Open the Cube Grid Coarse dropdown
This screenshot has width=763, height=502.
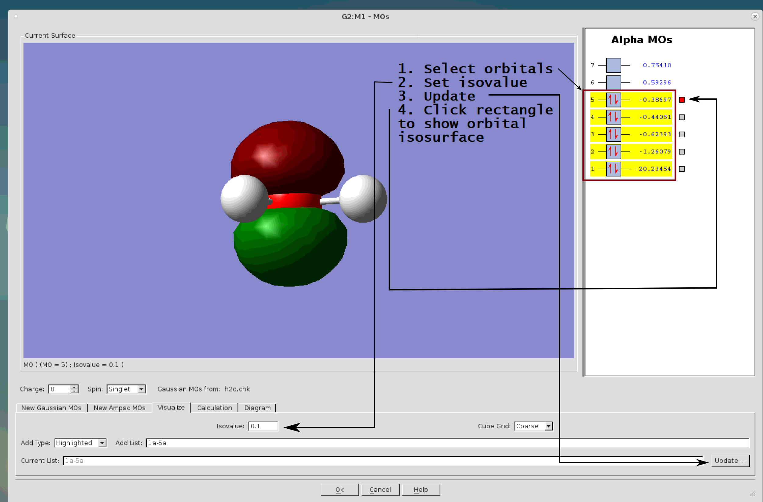coord(533,426)
